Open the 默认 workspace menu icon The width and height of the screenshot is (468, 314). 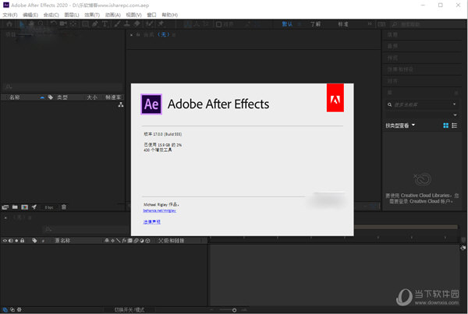click(x=300, y=24)
